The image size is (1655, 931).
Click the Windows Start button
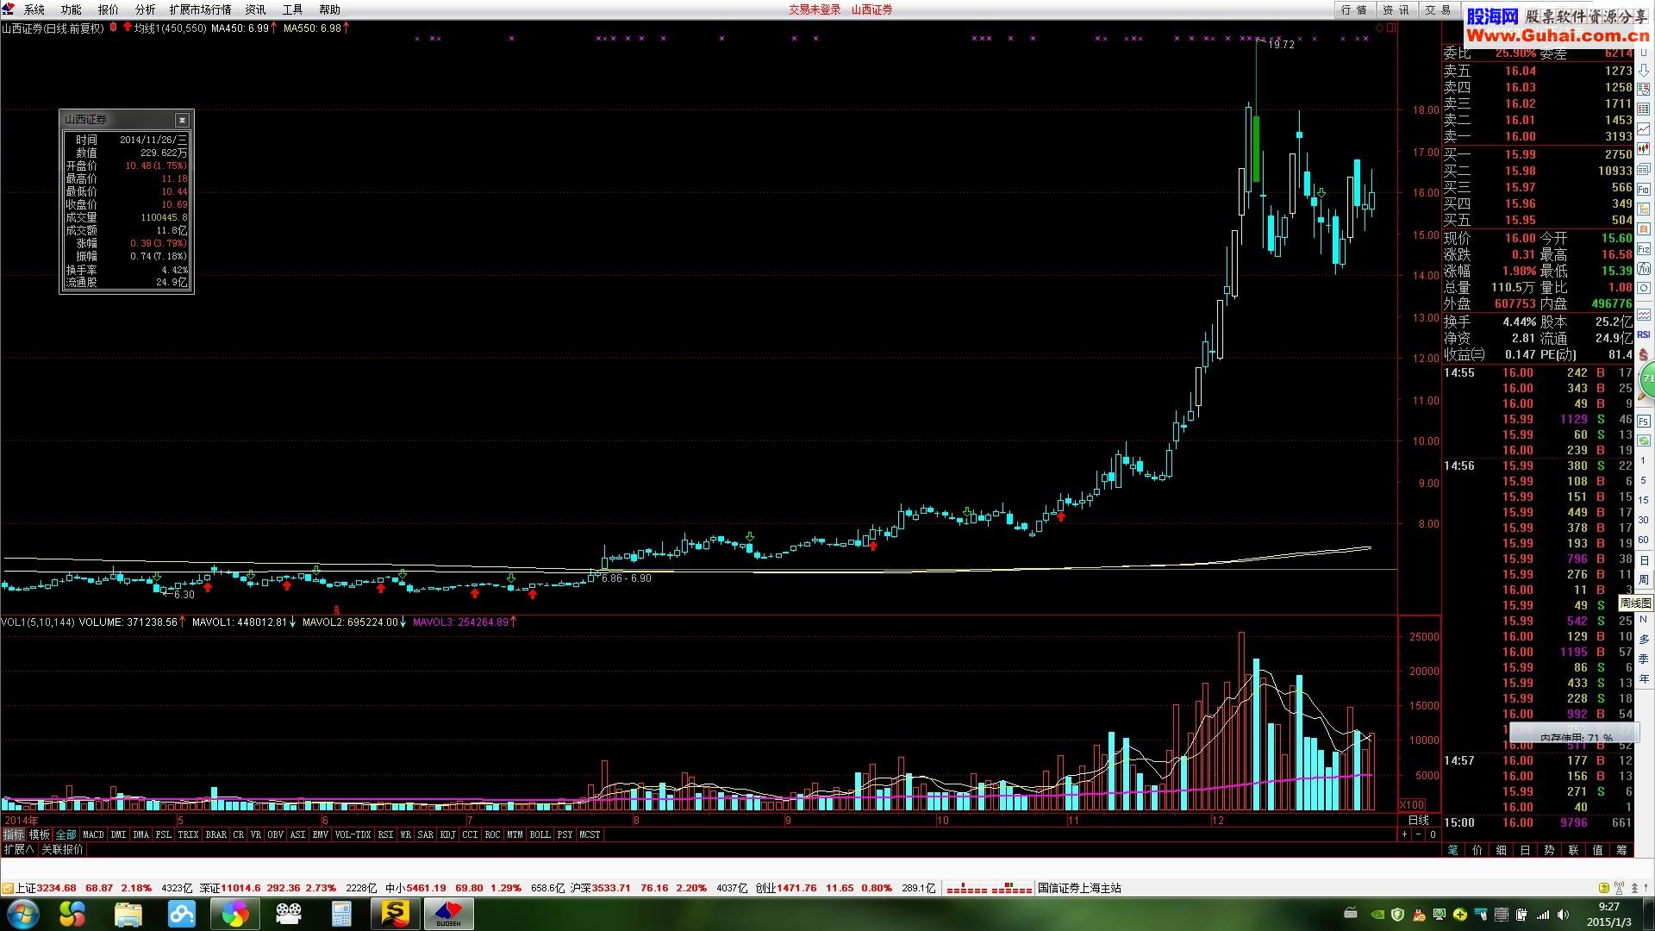click(22, 913)
